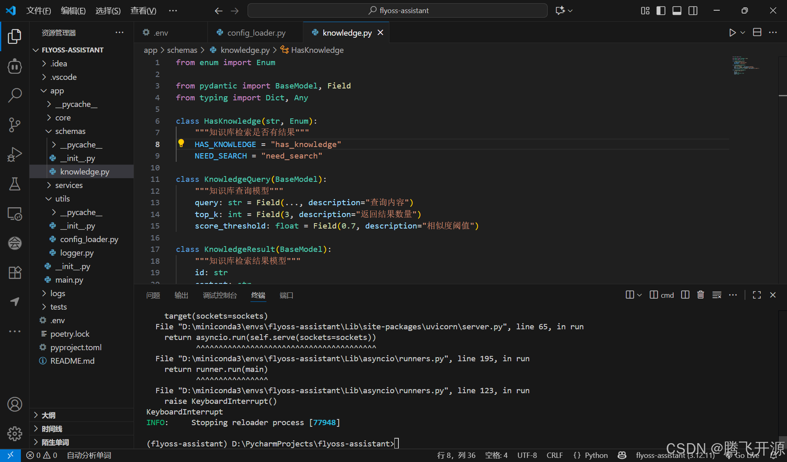Viewport: 787px width, 462px height.
Task: Open the Extensions view
Action: (x=15, y=272)
